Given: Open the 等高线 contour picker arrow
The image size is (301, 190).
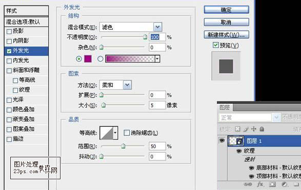Looking at the screenshot, I should click(x=115, y=132).
